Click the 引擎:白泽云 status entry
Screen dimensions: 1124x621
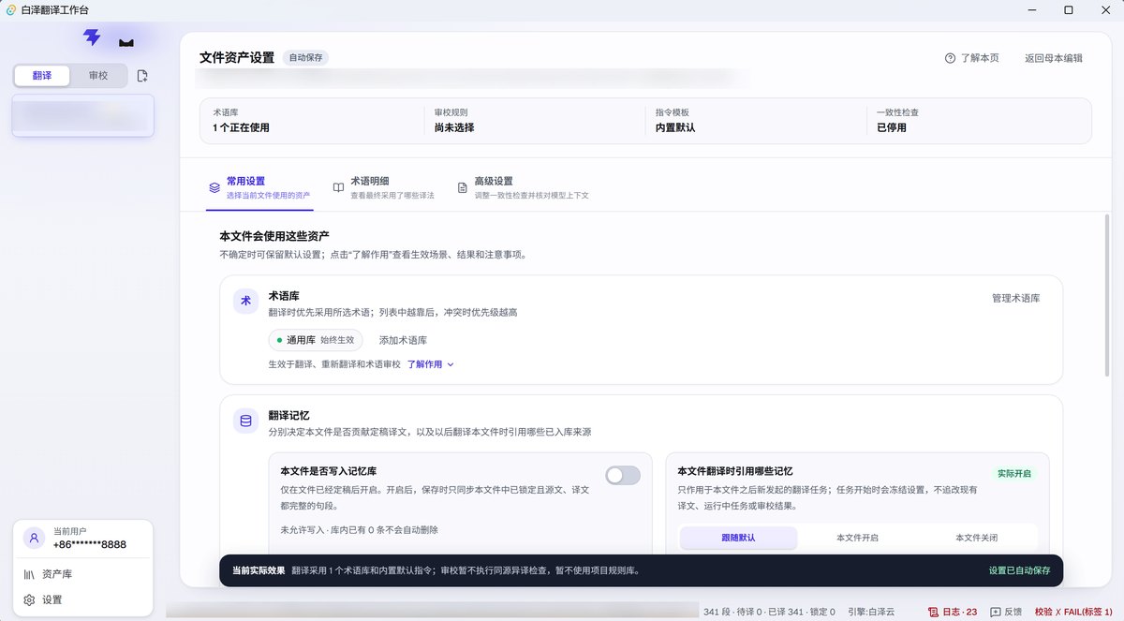tap(870, 612)
